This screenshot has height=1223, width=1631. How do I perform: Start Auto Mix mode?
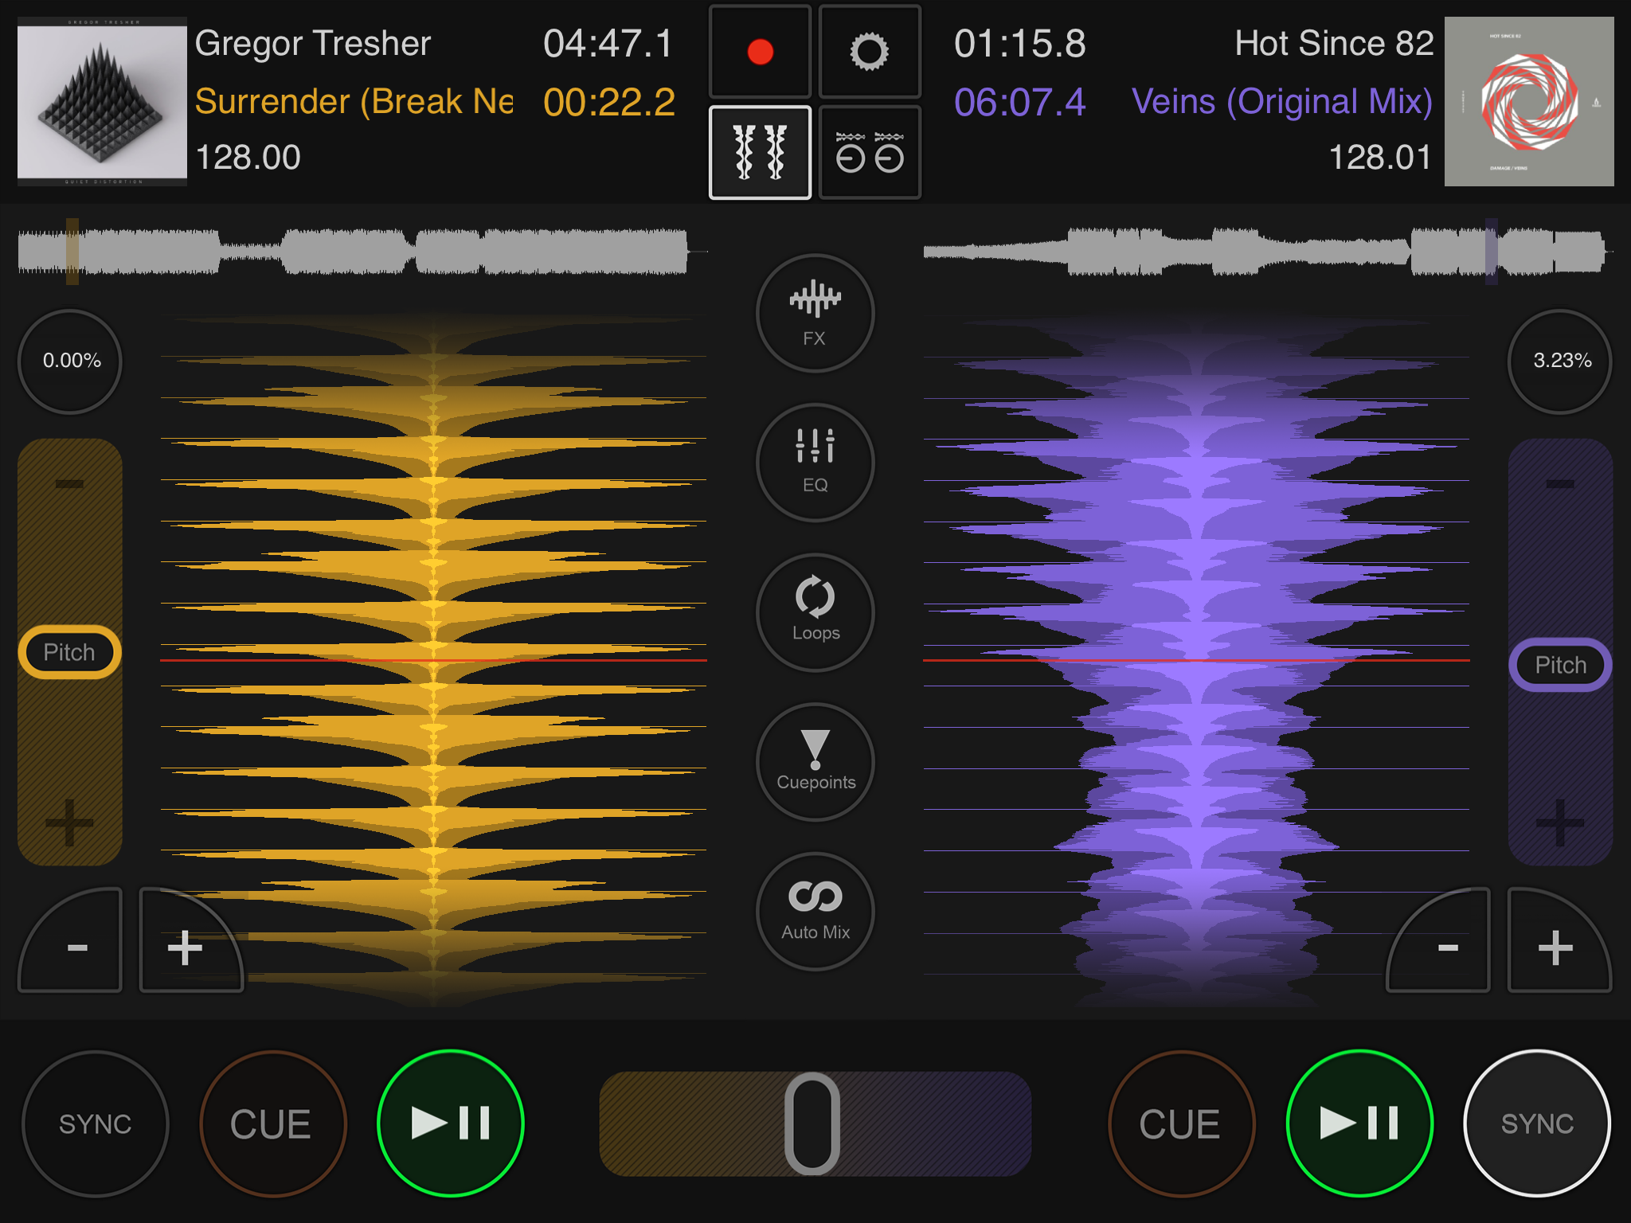[x=814, y=912]
